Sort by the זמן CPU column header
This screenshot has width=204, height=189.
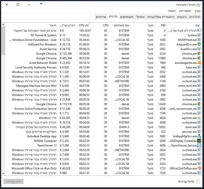tap(85, 25)
